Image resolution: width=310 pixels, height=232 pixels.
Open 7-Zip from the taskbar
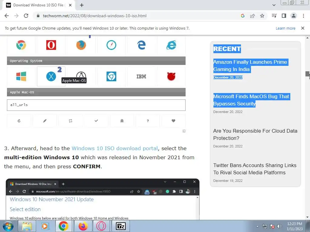(120, 226)
